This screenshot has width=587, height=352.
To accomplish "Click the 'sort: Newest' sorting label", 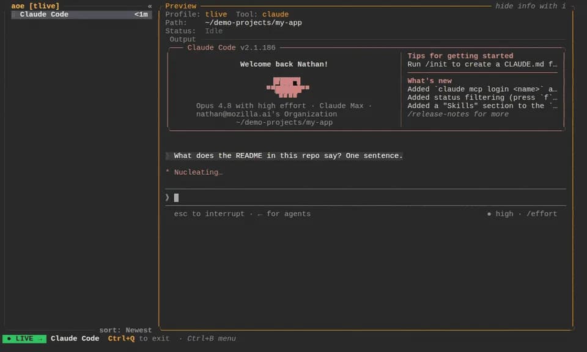I will point(125,330).
